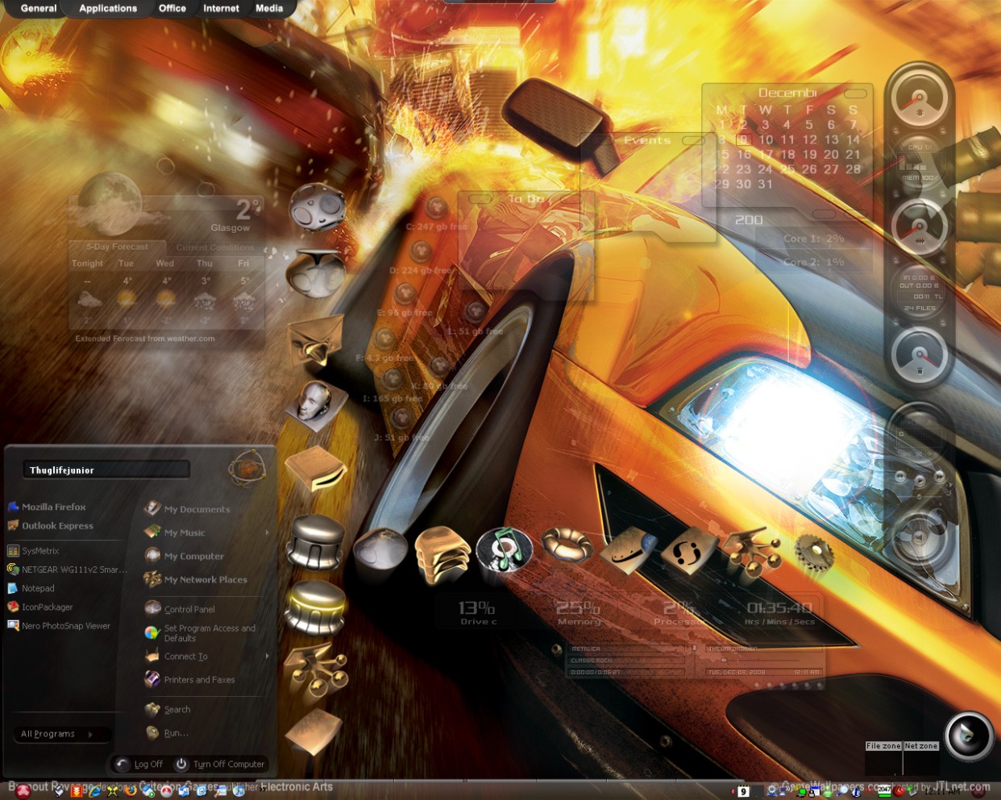The width and height of the screenshot is (1001, 800).
Task: Open My Computer from the start menu
Action: [x=184, y=555]
